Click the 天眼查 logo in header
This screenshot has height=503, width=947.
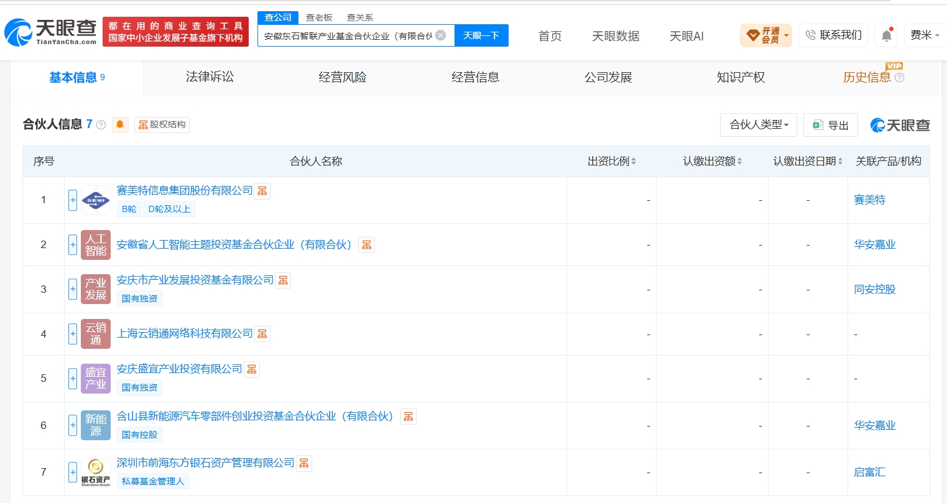[51, 32]
